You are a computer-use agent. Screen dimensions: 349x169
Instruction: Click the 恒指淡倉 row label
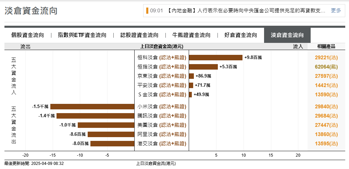click(162, 67)
